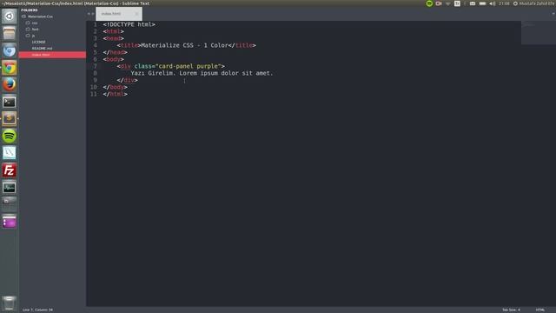
Task: Expand the css folder in sidebar
Action: point(35,23)
